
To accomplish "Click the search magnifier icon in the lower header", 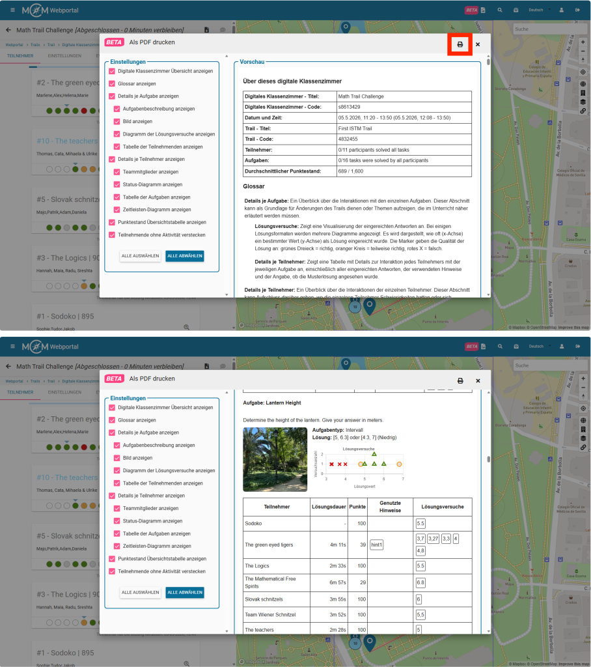I will coord(500,347).
